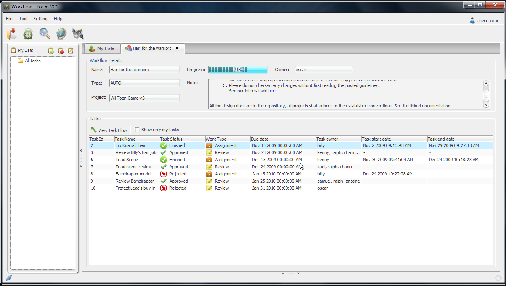The image size is (506, 286).
Task: Click the My Lists clipboard icon
Action: click(x=13, y=50)
